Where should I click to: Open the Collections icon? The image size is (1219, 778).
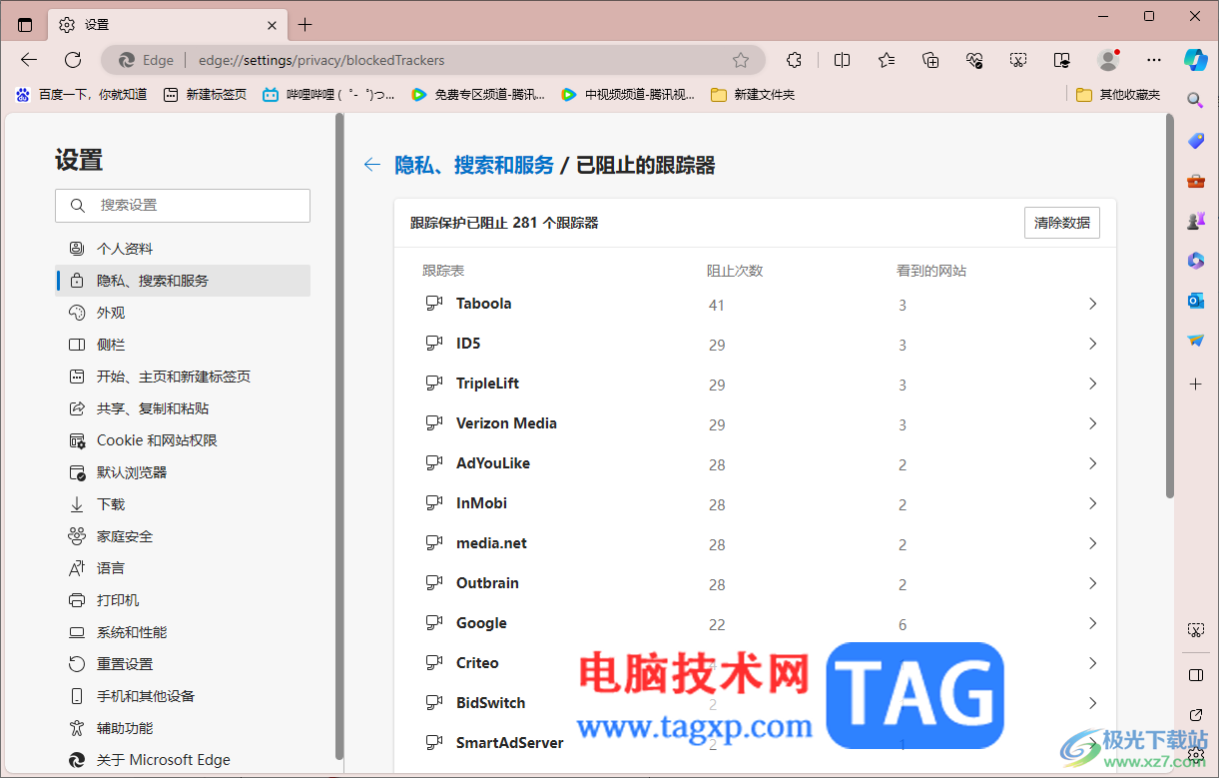(x=930, y=60)
